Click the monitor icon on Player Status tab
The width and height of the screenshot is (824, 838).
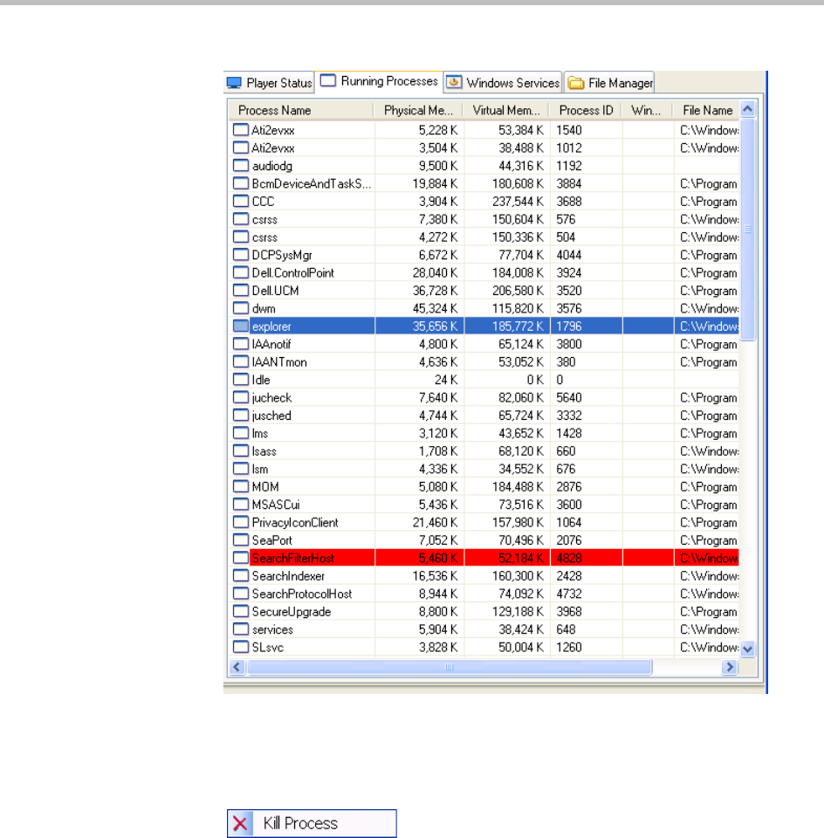coord(234,83)
